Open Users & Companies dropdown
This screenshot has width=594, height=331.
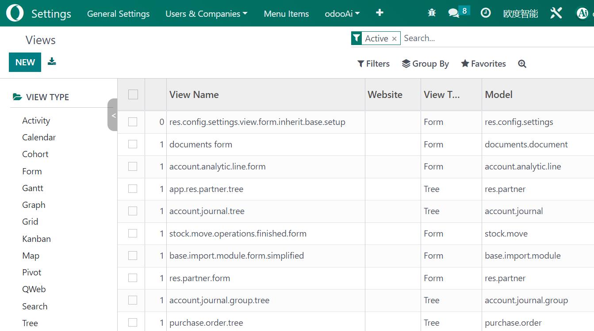coord(207,14)
